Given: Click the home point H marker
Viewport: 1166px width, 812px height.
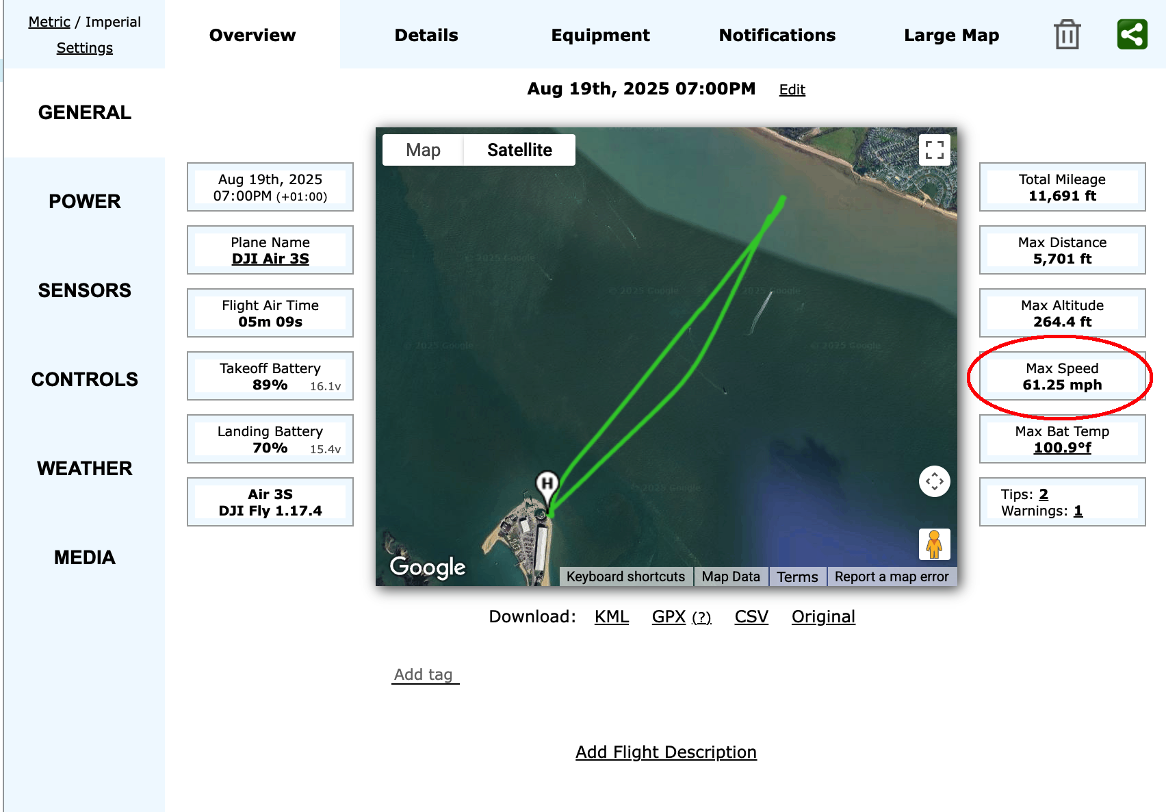Looking at the screenshot, I should [547, 484].
